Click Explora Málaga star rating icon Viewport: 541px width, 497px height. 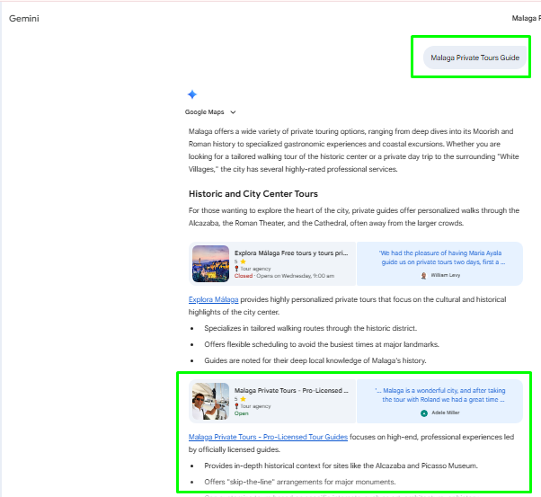pos(244,262)
